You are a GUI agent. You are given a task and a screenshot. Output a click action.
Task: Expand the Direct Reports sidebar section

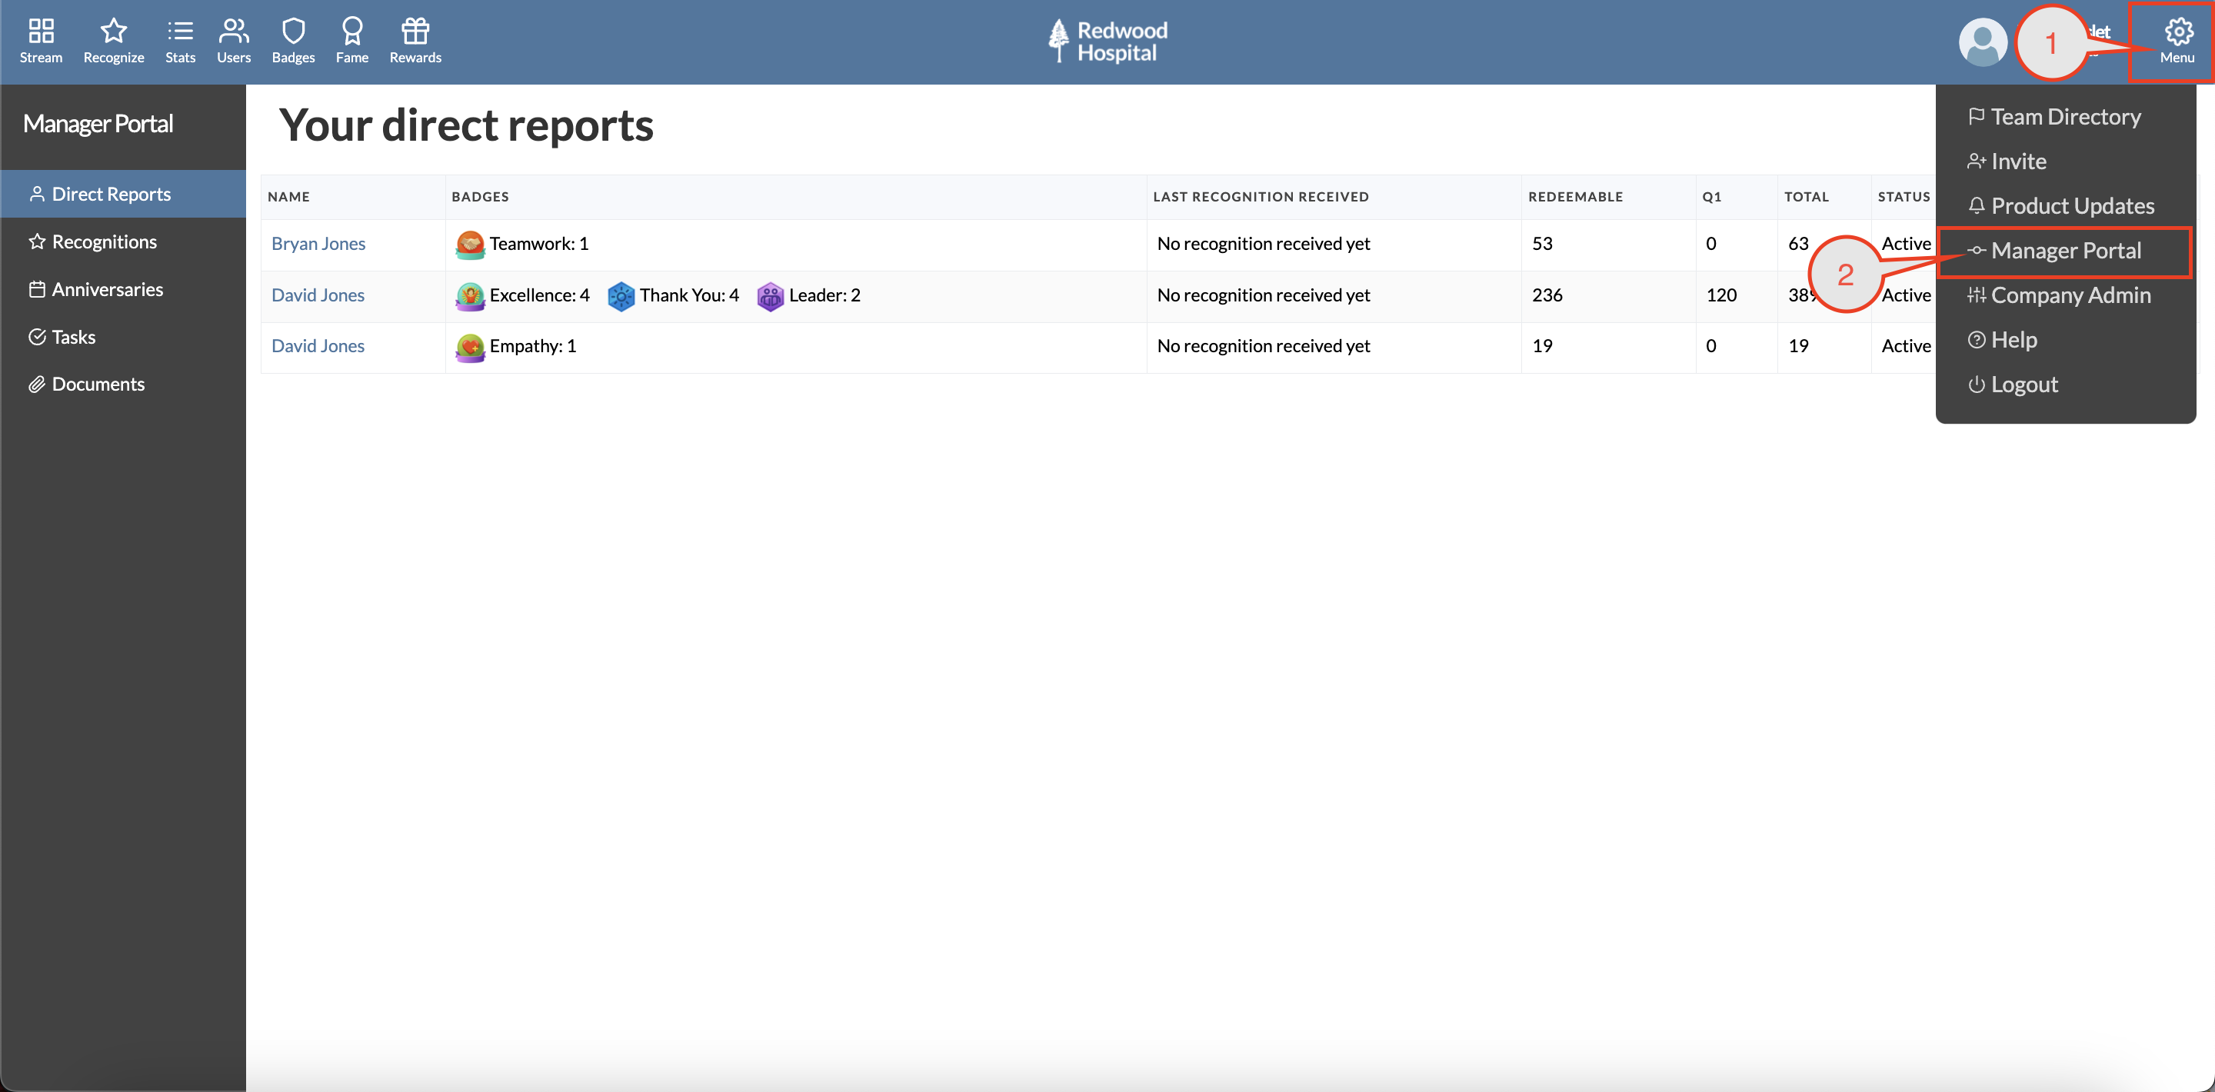coord(111,194)
